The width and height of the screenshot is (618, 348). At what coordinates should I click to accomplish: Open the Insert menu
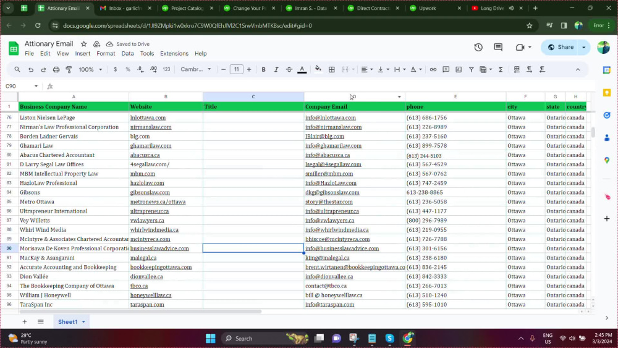tap(83, 54)
